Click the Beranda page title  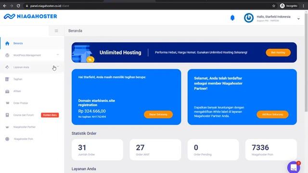[x=75, y=31]
